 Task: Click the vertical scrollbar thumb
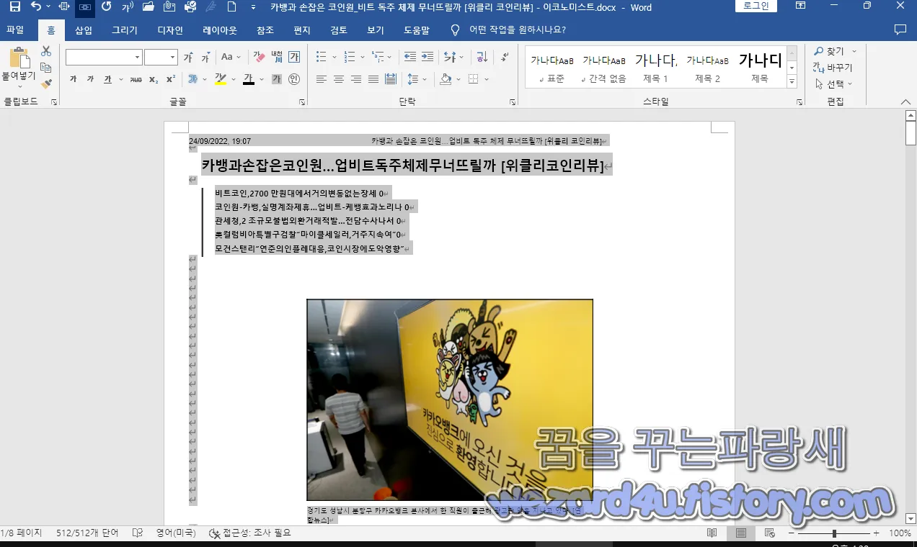[911, 134]
